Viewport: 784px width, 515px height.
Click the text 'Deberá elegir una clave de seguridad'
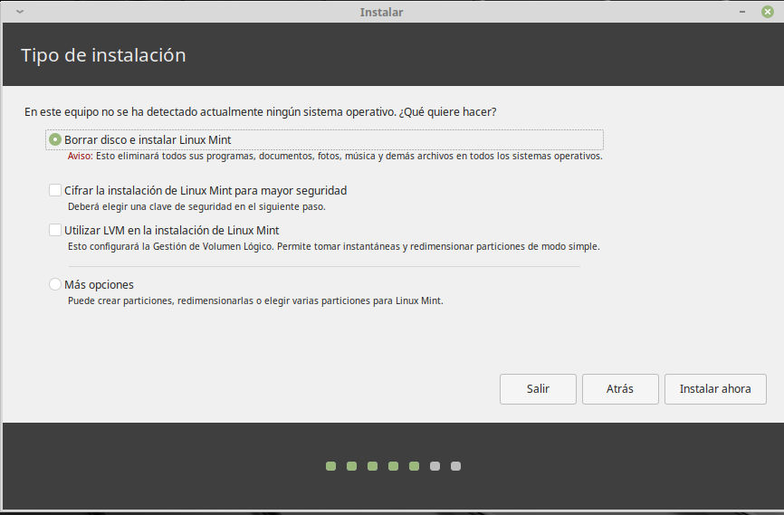tap(196, 206)
